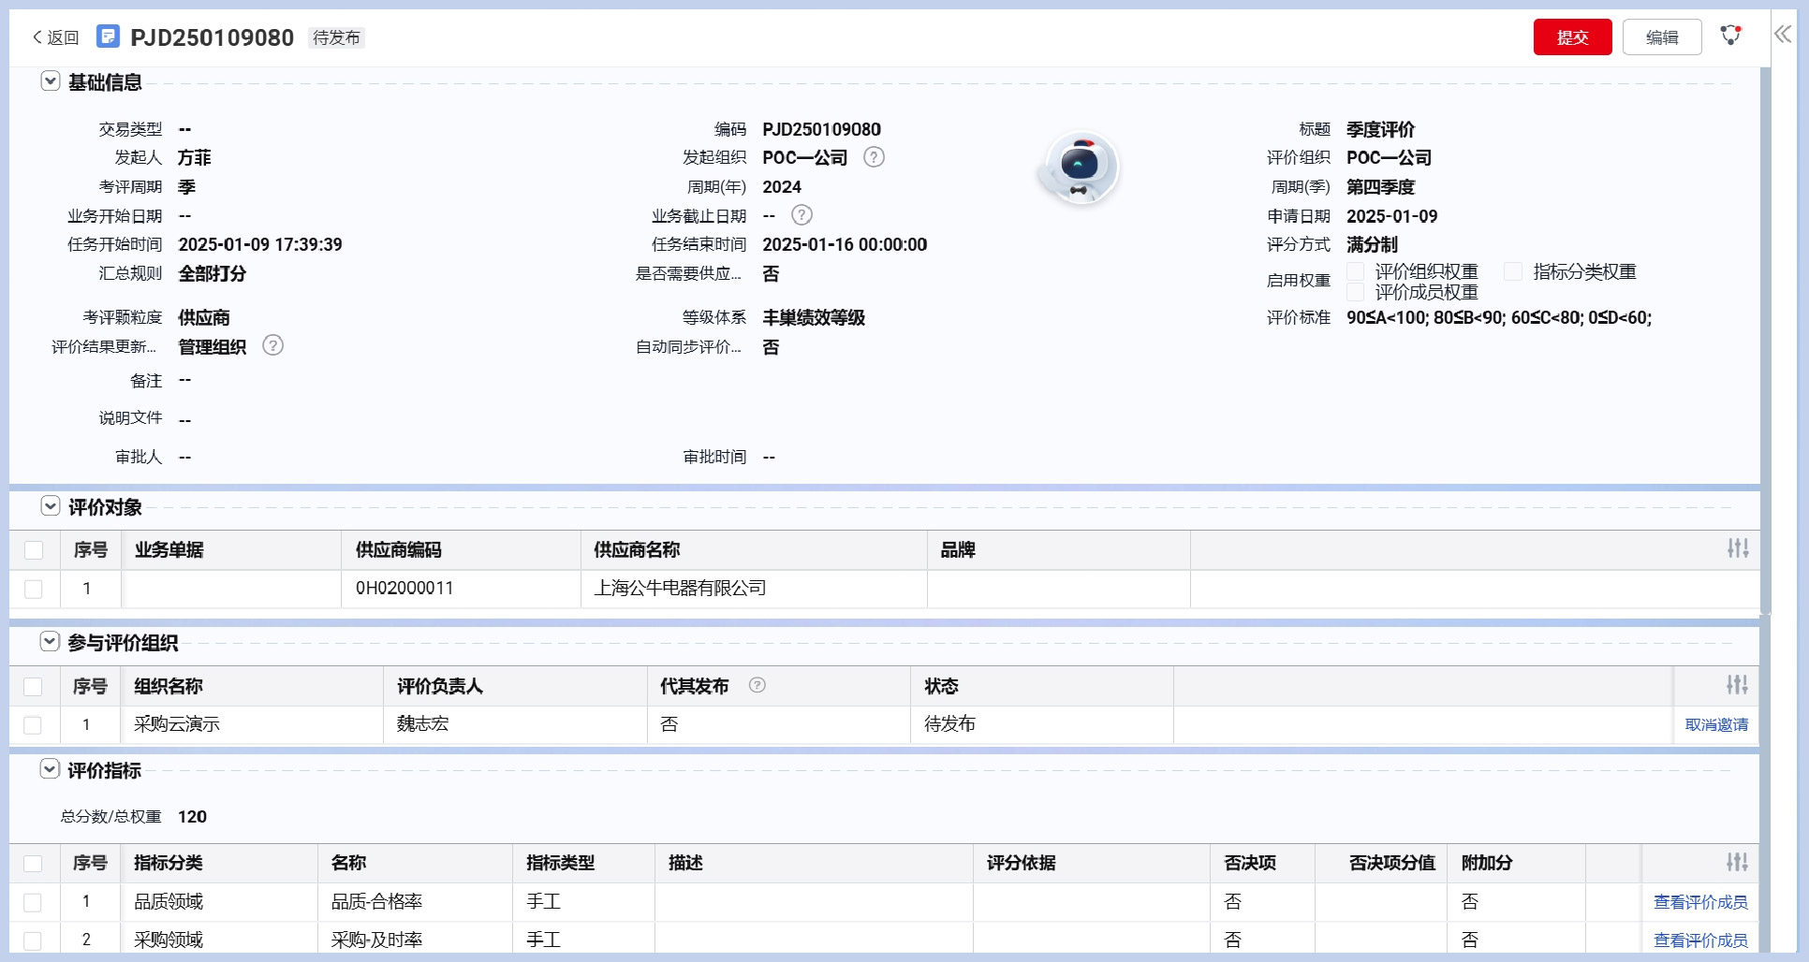Open the workflow diagram icon near 编辑

point(1730,36)
